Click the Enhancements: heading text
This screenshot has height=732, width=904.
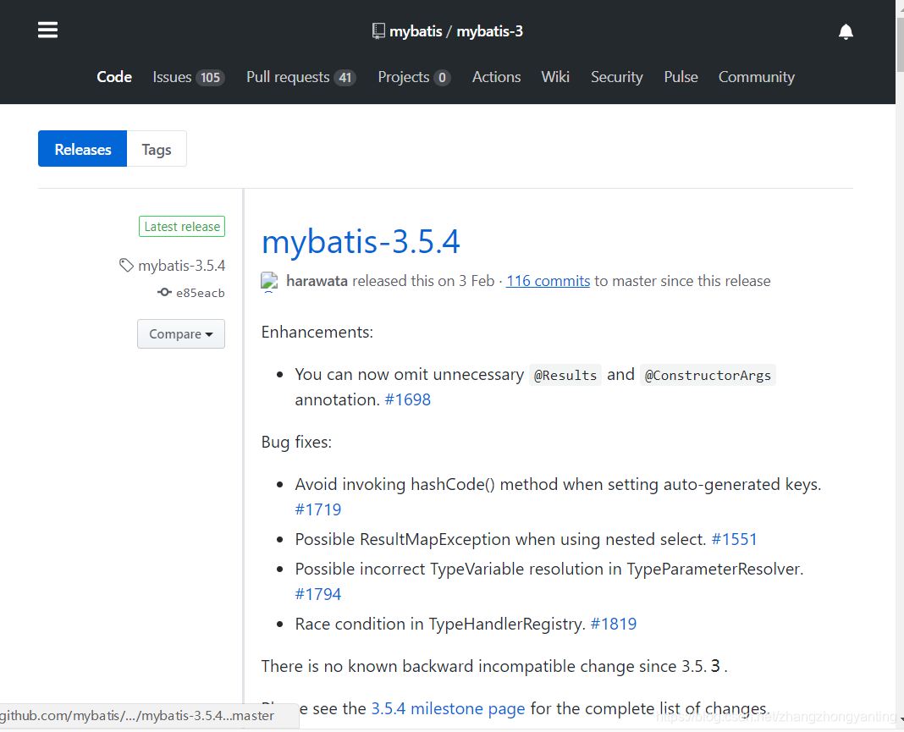[317, 332]
